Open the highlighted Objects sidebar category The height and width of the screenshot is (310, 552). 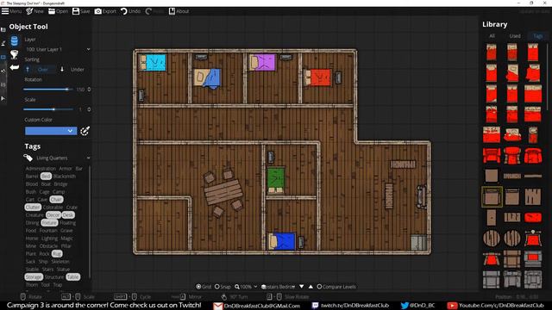point(3,57)
